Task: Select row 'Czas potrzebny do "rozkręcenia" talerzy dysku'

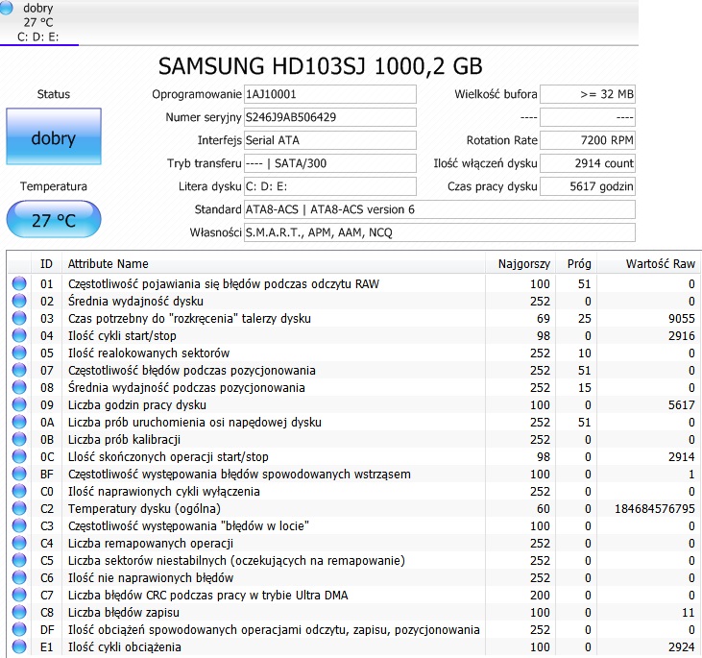Action: 352,319
